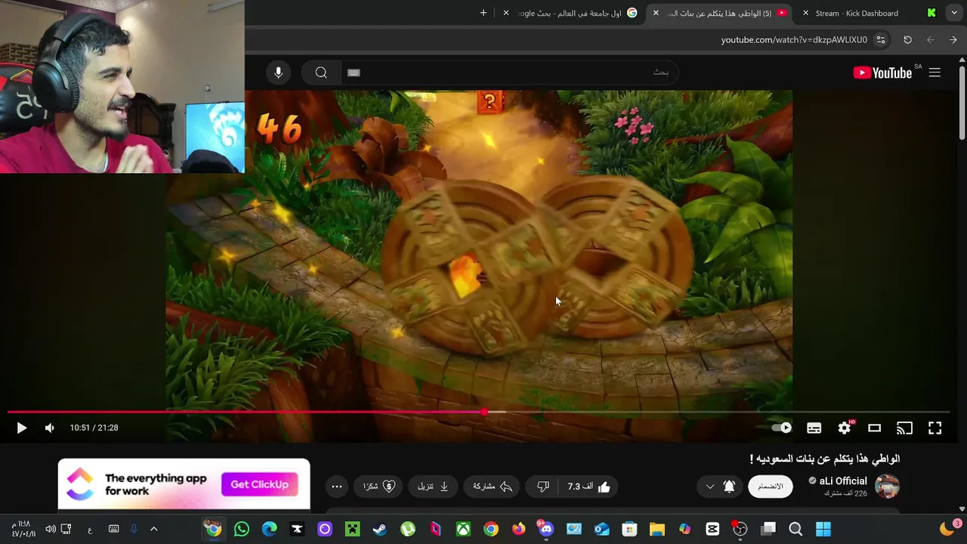The image size is (967, 544).
Task: Close the Kick Dashboard tab
Action: (x=805, y=13)
